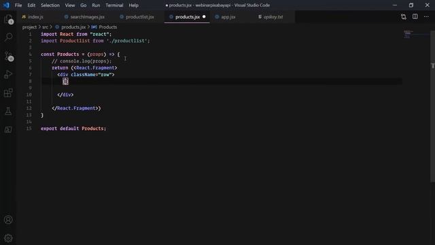Click unsaved dot on products.jsx tab
This screenshot has height=245, width=435.
click(x=204, y=16)
